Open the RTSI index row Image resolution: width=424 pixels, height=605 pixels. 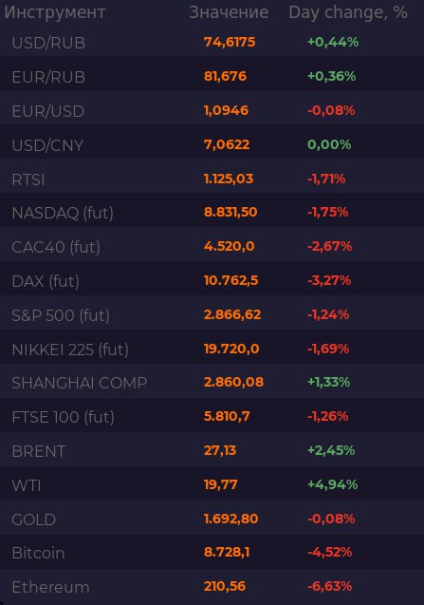(x=212, y=179)
